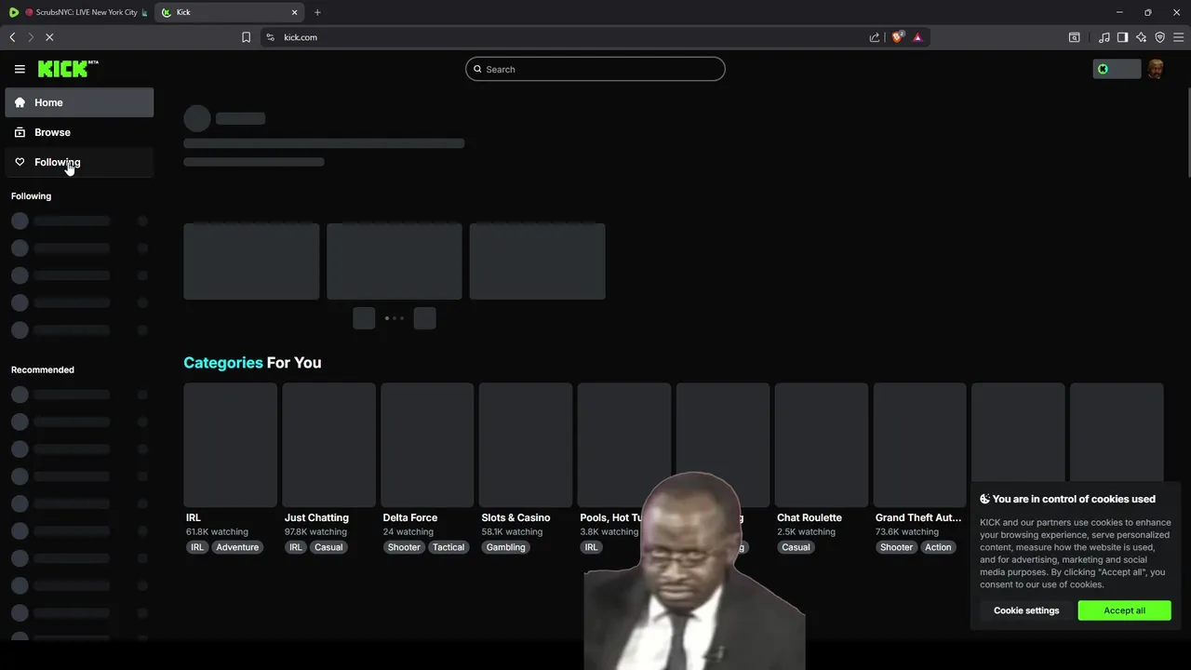1191x670 pixels.
Task: Click the next arrow under the featured carousel
Action: [x=424, y=318]
